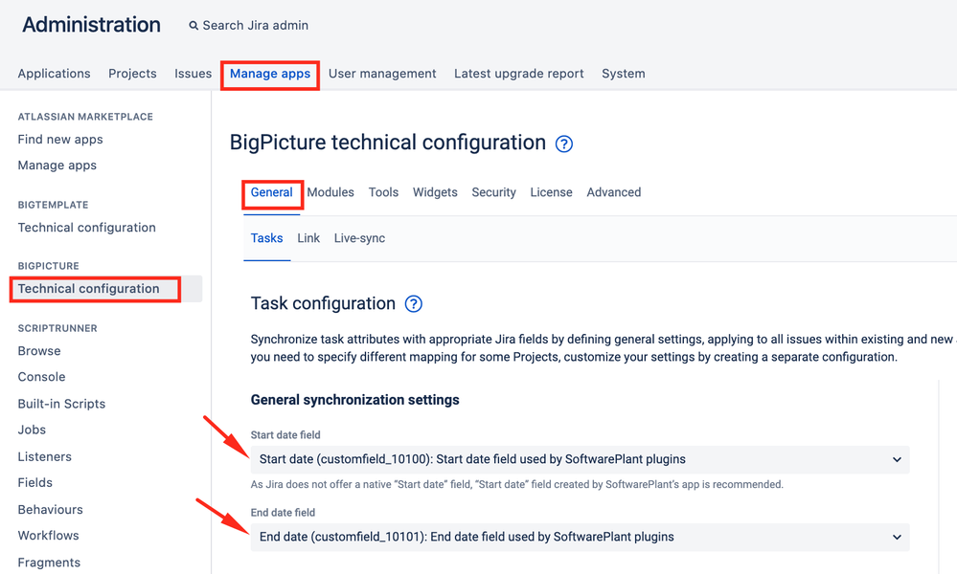Open ScriptRunner Behaviours
The height and width of the screenshot is (574, 957).
50,509
